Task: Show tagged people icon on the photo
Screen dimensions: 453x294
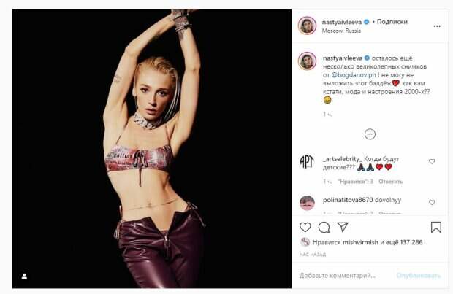Action: (x=24, y=276)
